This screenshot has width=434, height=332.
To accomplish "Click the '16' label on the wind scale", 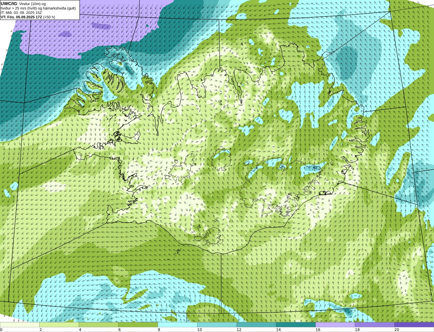I will coord(318,330).
